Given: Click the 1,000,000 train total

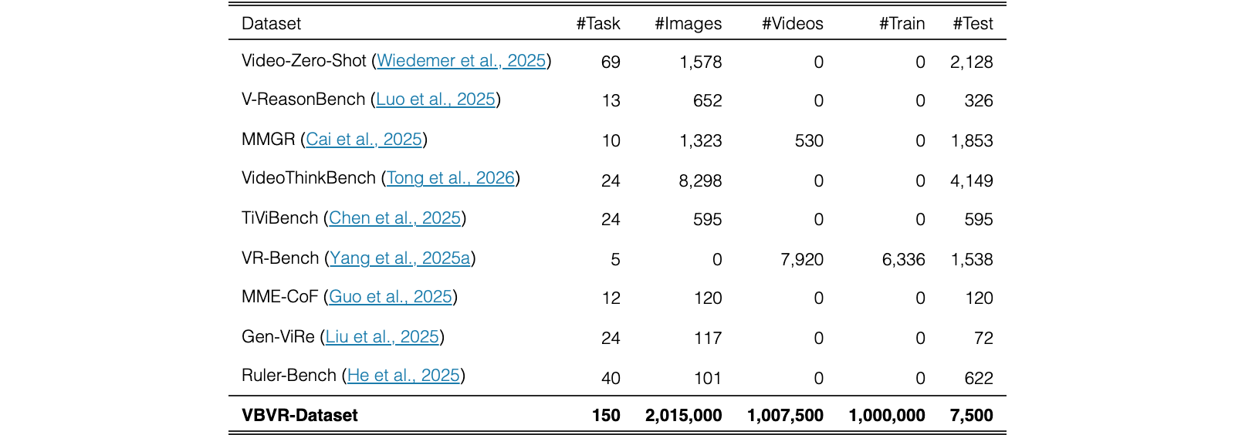Looking at the screenshot, I should (887, 416).
